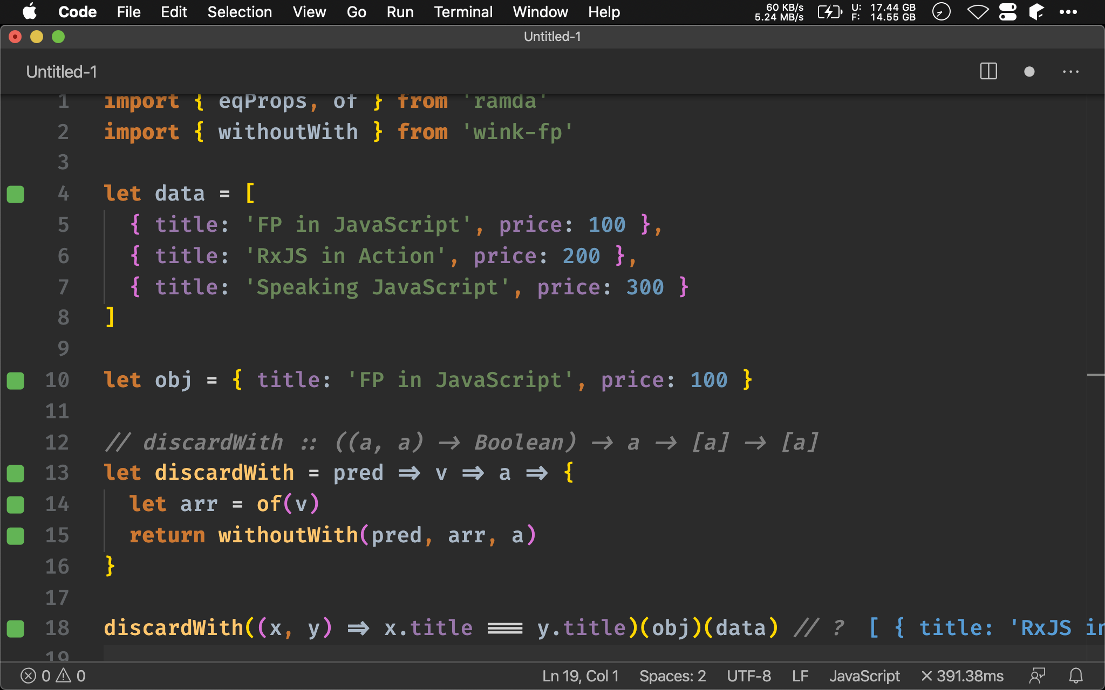Viewport: 1105px width, 690px height.
Task: Click the errors count icon in status bar
Action: pyautogui.click(x=35, y=676)
